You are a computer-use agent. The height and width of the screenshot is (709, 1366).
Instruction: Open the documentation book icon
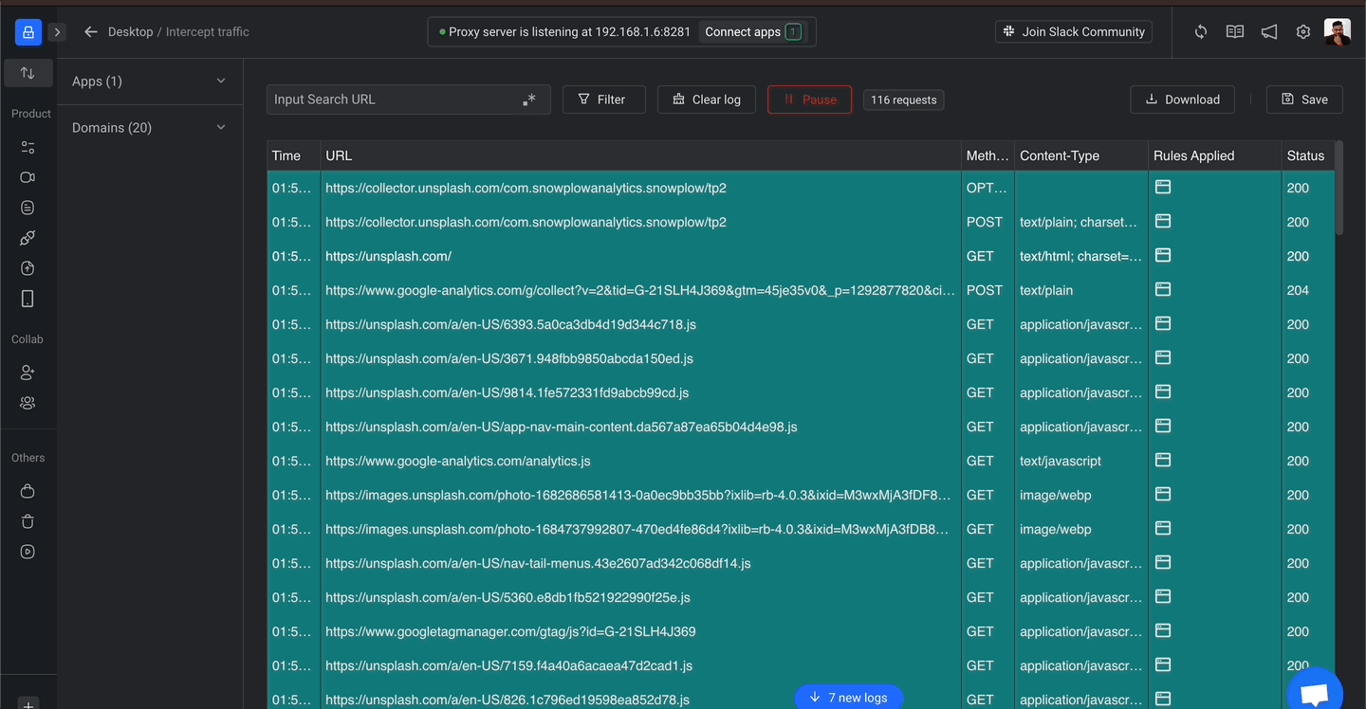1235,32
